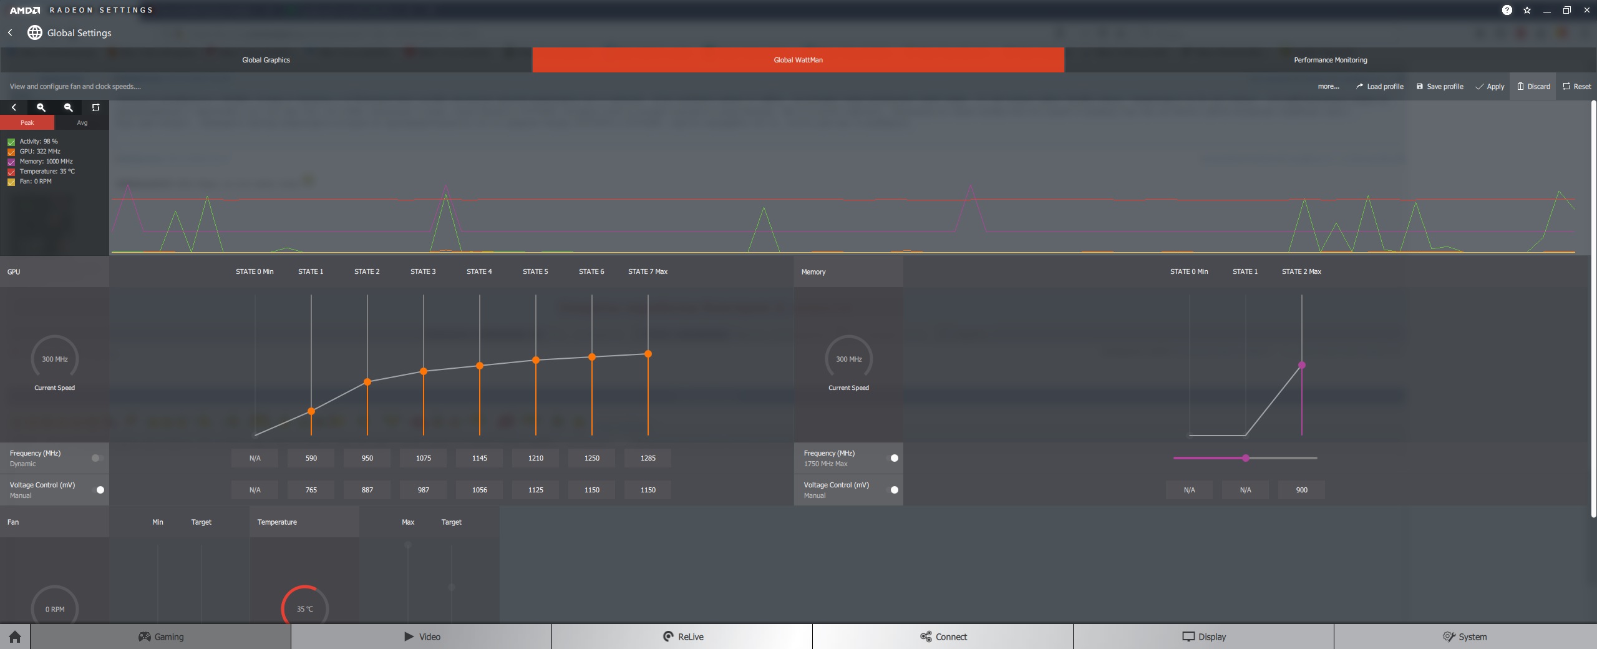
Task: Click the zoom out magnifier icon
Action: tap(69, 107)
